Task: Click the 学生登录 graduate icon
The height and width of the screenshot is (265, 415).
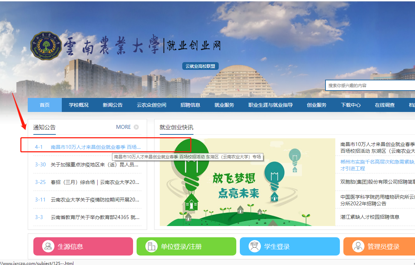Action: [255, 246]
